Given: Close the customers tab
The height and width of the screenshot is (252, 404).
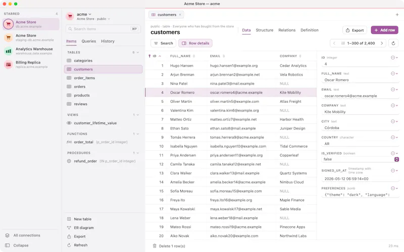Looking at the screenshot, I should click(180, 15).
